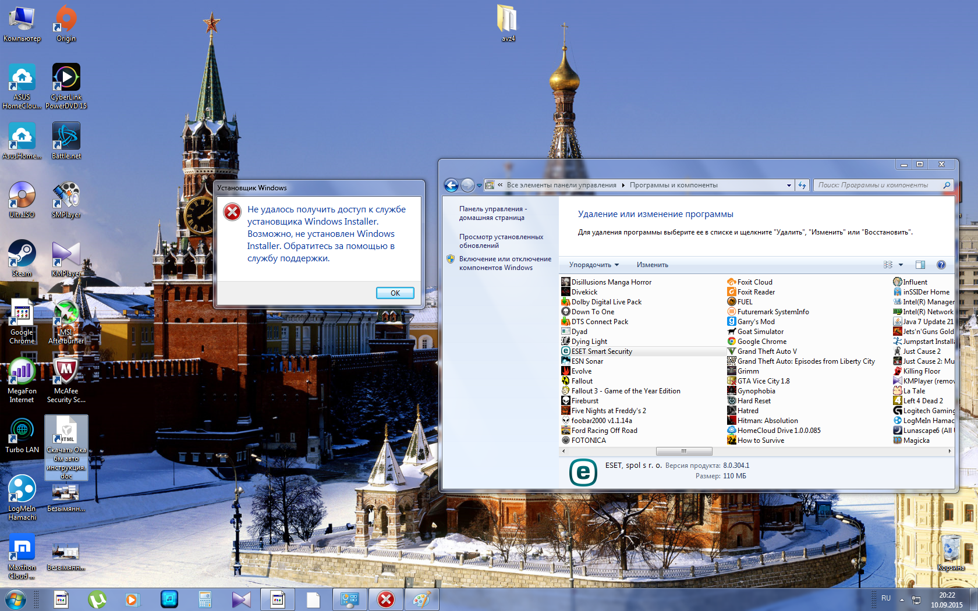Click the horizontal scrollbar thumb in program list
Image resolution: width=978 pixels, height=611 pixels.
(x=684, y=451)
